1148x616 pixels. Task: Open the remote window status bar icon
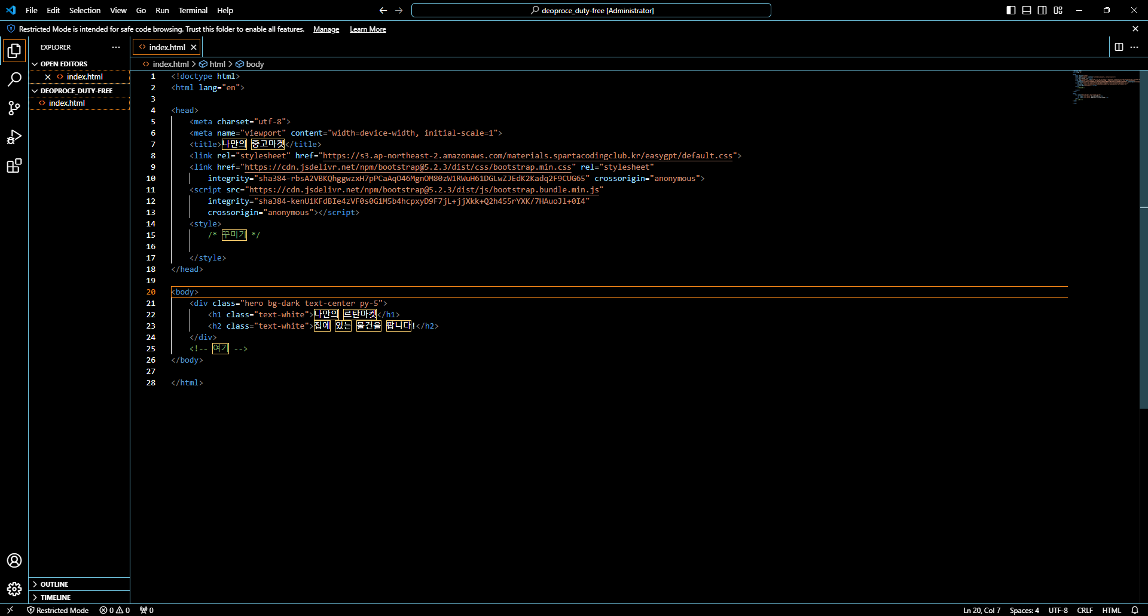10,610
